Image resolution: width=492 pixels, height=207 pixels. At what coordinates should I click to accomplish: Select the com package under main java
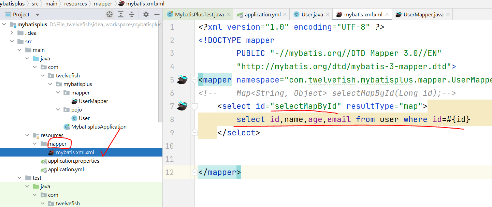coord(53,67)
